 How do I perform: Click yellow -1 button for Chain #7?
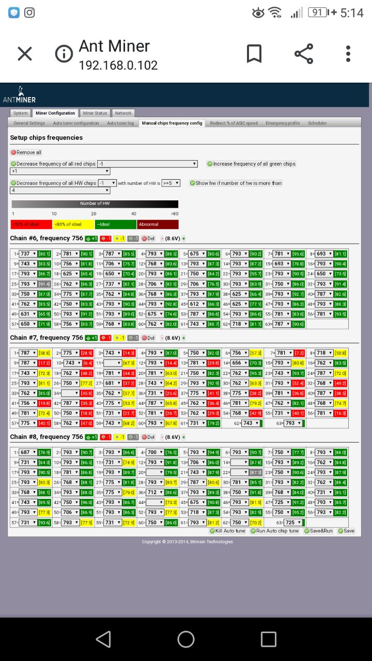119,338
